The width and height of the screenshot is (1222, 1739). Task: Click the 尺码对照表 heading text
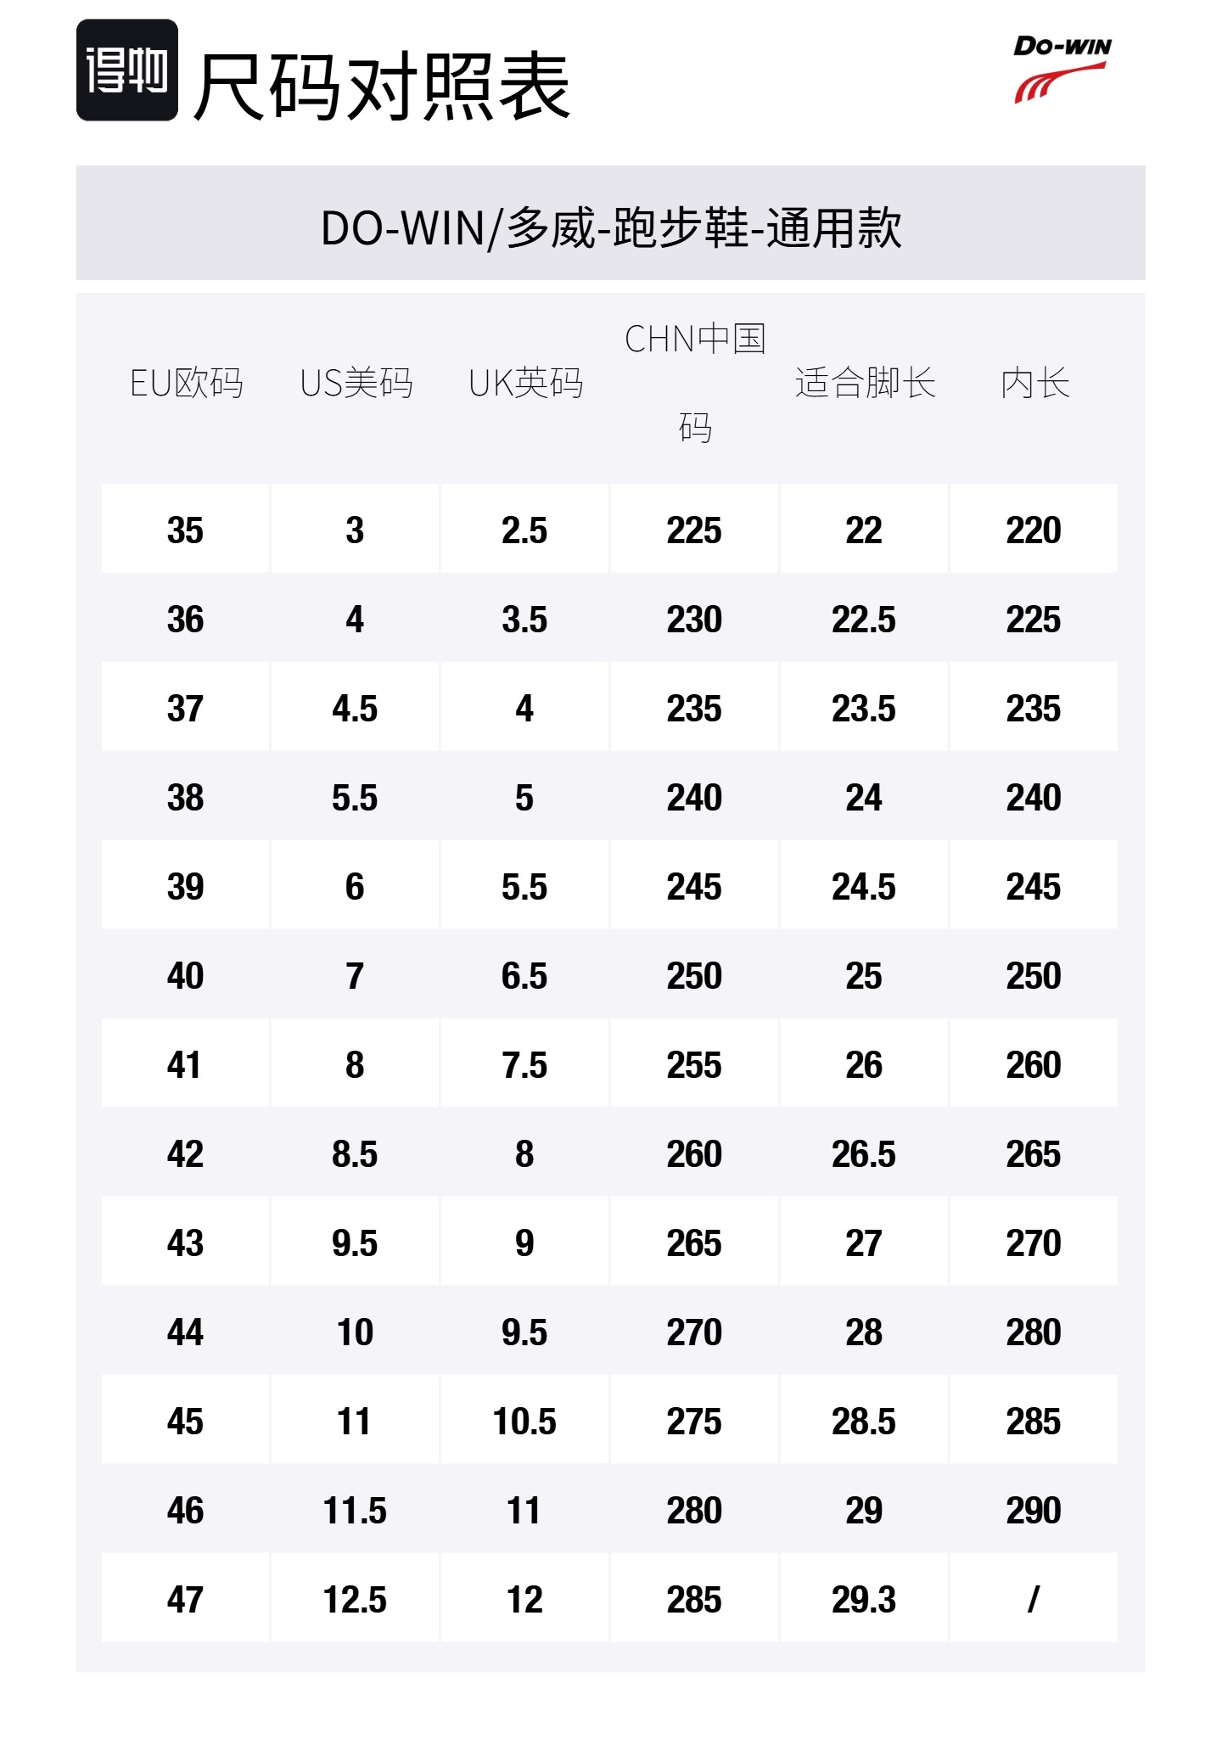[x=382, y=86]
